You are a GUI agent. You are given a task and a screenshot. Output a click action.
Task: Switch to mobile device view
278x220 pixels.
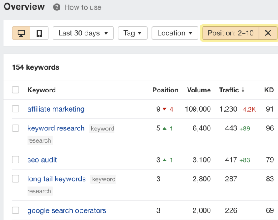tap(39, 33)
